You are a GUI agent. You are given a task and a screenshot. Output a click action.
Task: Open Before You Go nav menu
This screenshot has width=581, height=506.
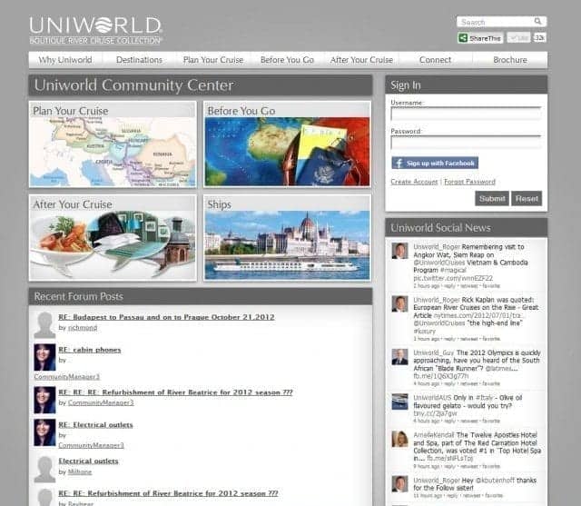pos(287,60)
